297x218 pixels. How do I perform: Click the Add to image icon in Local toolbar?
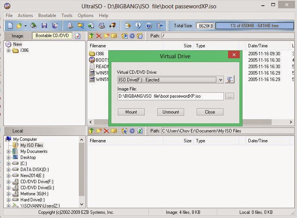[x=124, y=131]
